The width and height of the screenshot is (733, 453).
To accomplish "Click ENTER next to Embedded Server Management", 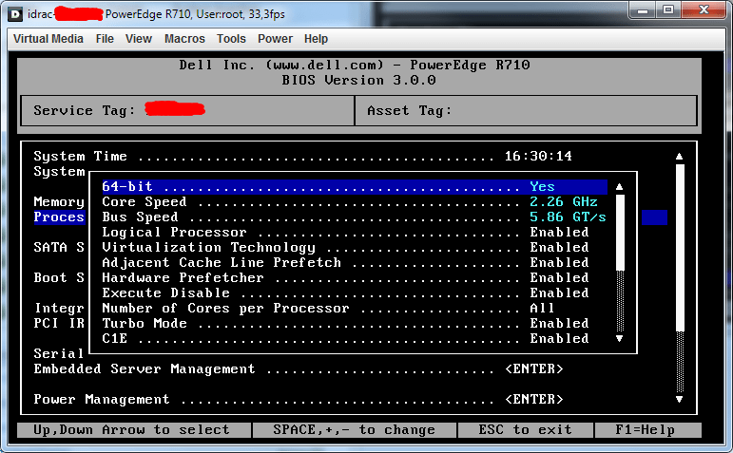I will [534, 368].
